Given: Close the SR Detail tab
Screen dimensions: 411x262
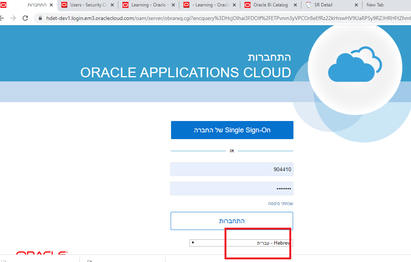Looking at the screenshot, I should 356,5.
